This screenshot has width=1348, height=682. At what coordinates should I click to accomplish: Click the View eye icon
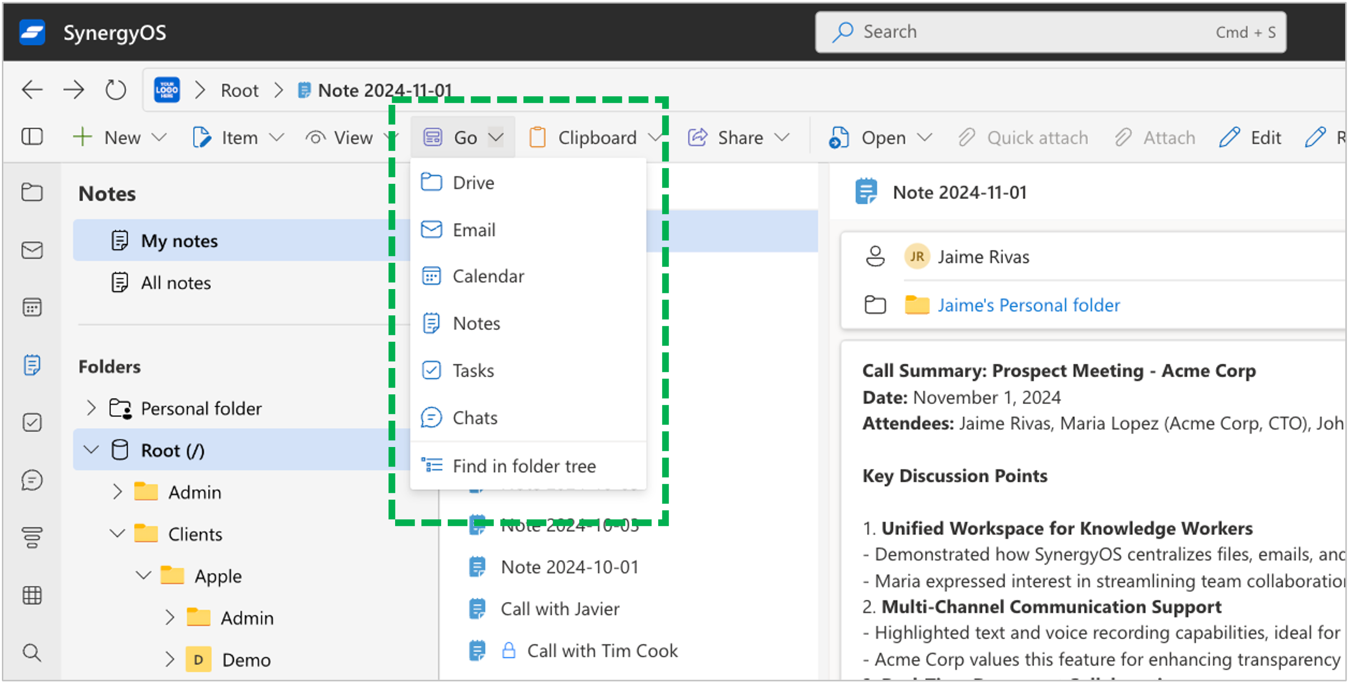coord(315,137)
